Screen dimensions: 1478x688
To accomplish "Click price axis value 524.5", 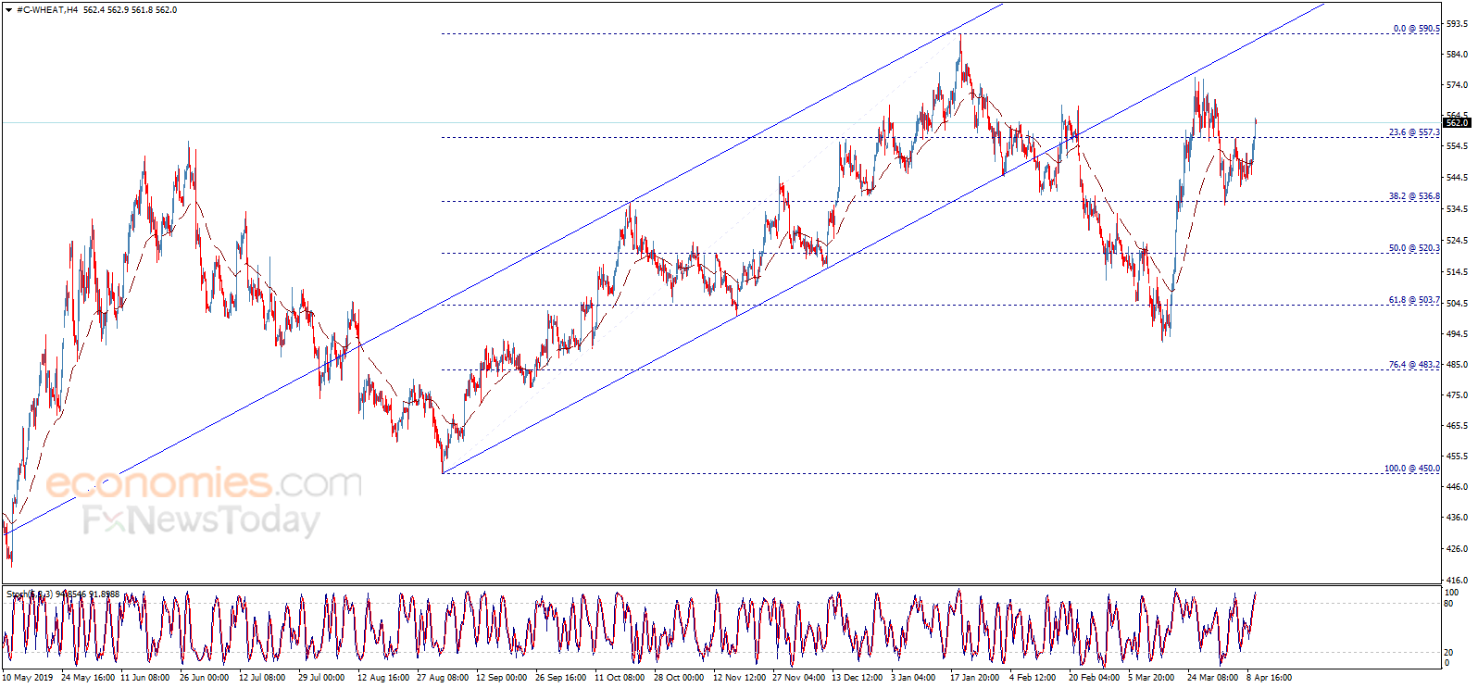I will (x=1457, y=241).
